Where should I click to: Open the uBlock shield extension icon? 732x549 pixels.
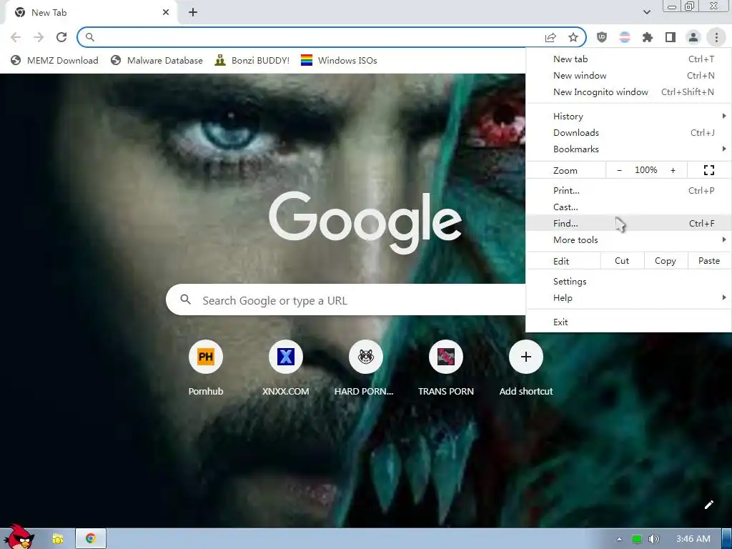(x=602, y=37)
